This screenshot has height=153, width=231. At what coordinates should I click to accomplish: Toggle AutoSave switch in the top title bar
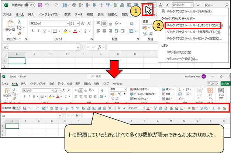(x=30, y=5)
